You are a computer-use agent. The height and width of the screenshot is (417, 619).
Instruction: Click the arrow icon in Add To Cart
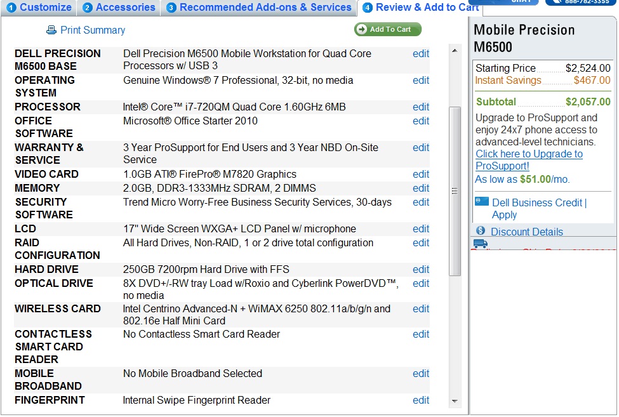coord(362,29)
